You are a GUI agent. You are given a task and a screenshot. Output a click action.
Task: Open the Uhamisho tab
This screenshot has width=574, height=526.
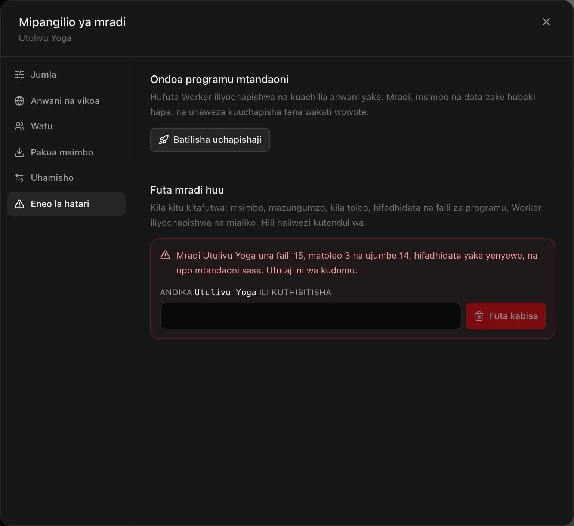[x=66, y=178]
